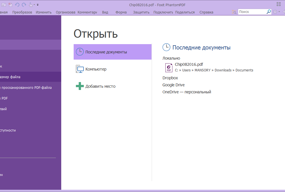Open the Customize Quick Access Toolbar arrow

(x=38, y=5)
